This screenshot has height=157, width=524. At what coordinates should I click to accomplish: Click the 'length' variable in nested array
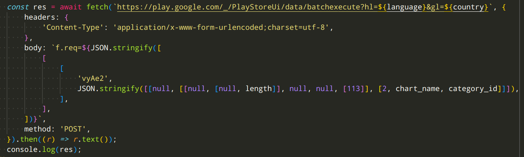pos(258,89)
